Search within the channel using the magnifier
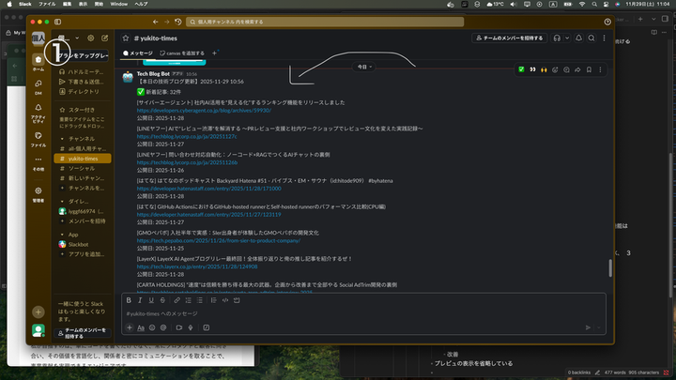 [x=591, y=38]
